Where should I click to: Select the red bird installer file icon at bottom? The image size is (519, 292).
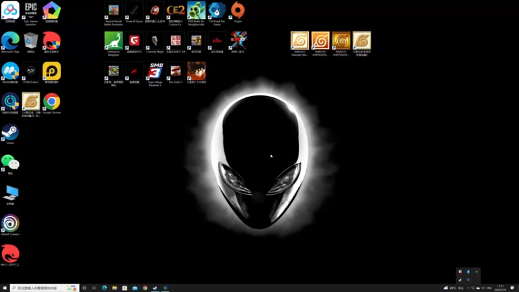coord(10,255)
